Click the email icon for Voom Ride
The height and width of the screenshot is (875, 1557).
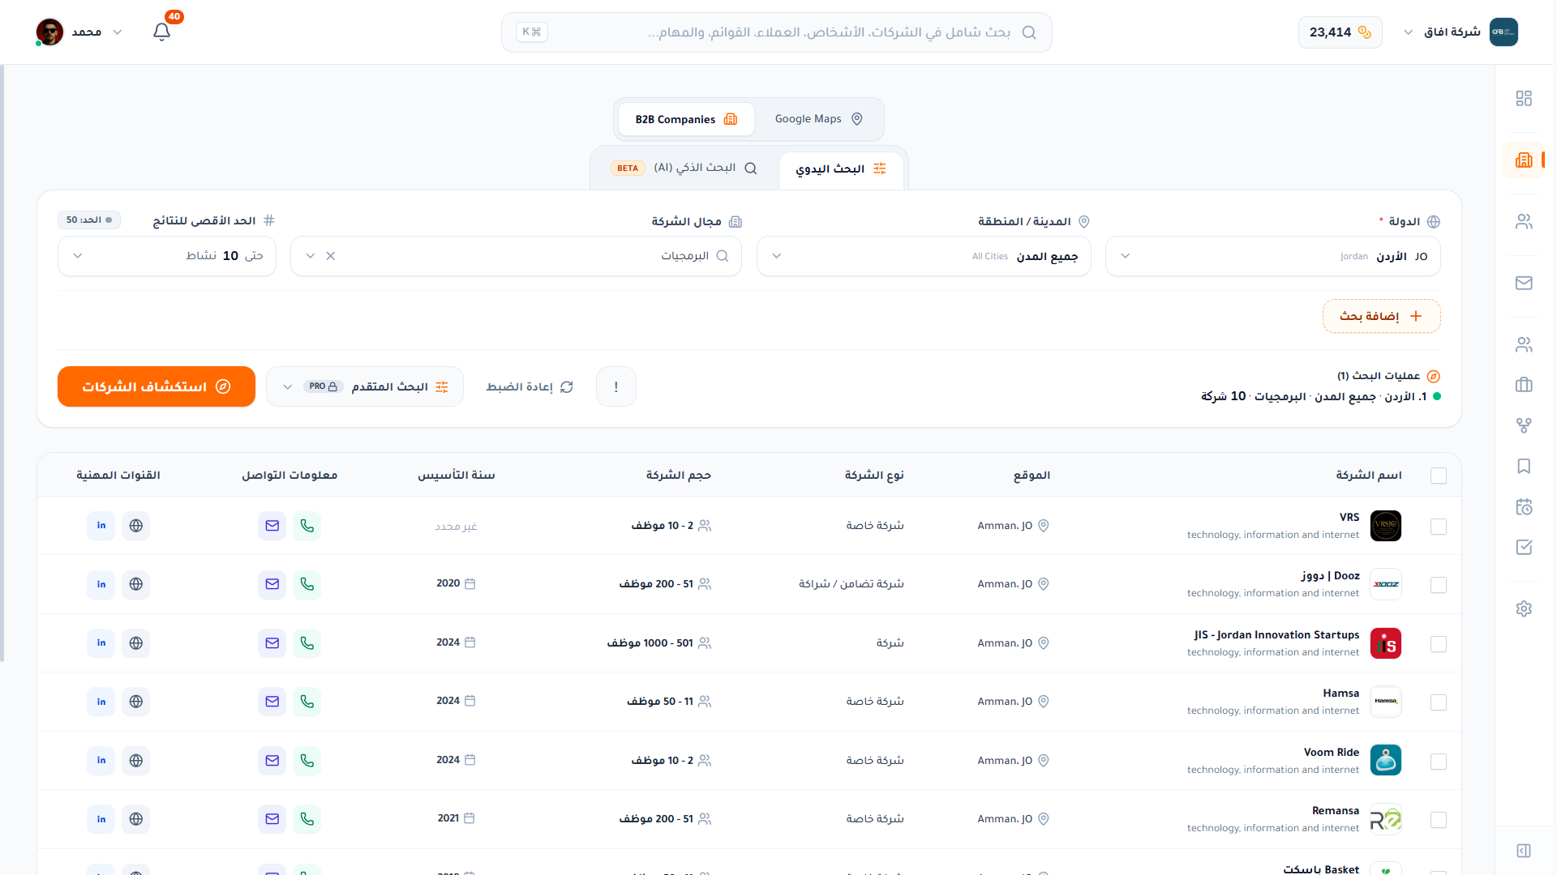pyautogui.click(x=272, y=761)
